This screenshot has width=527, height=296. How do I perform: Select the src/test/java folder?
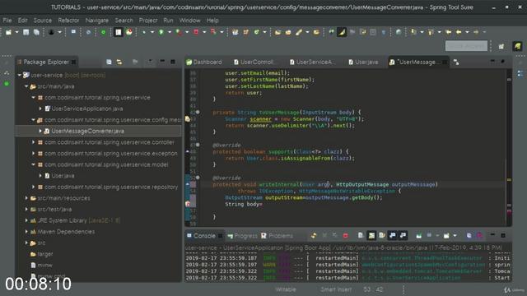coord(51,209)
